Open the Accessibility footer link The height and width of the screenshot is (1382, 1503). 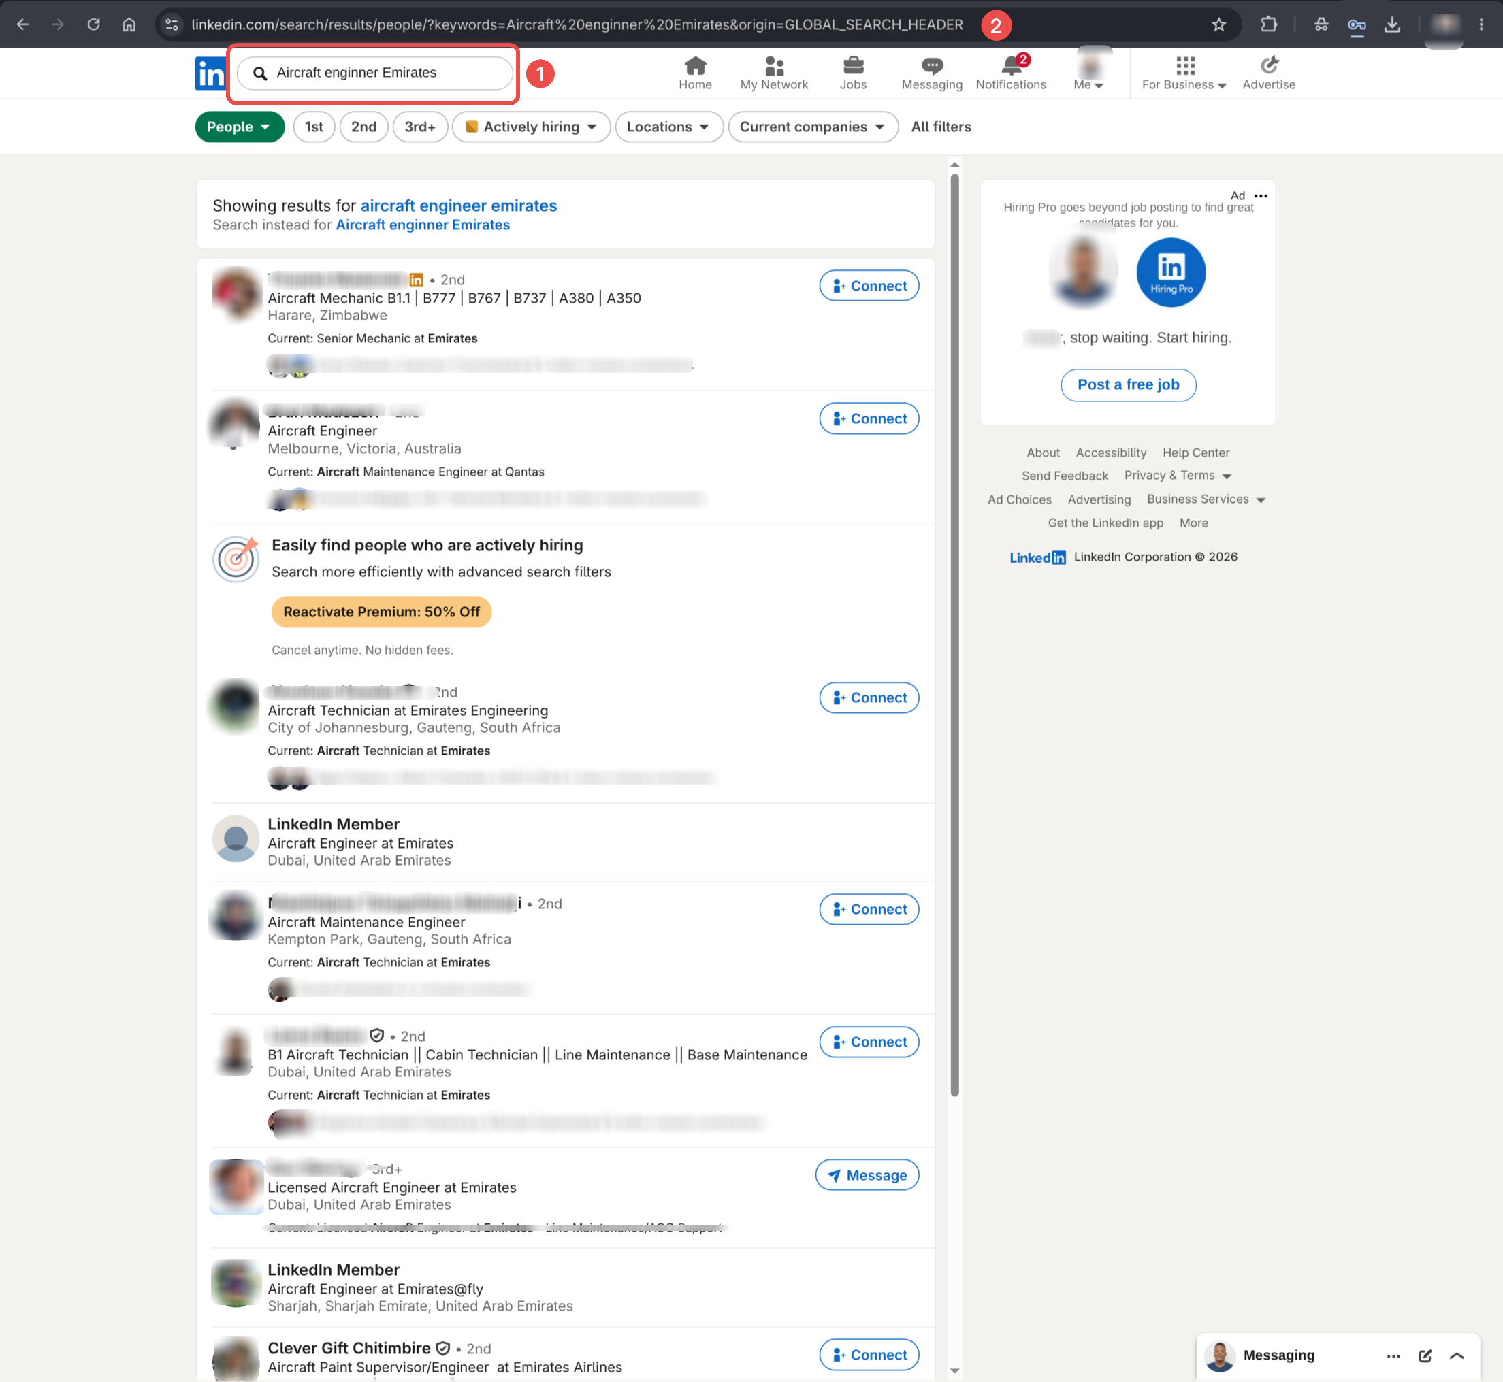pos(1111,453)
